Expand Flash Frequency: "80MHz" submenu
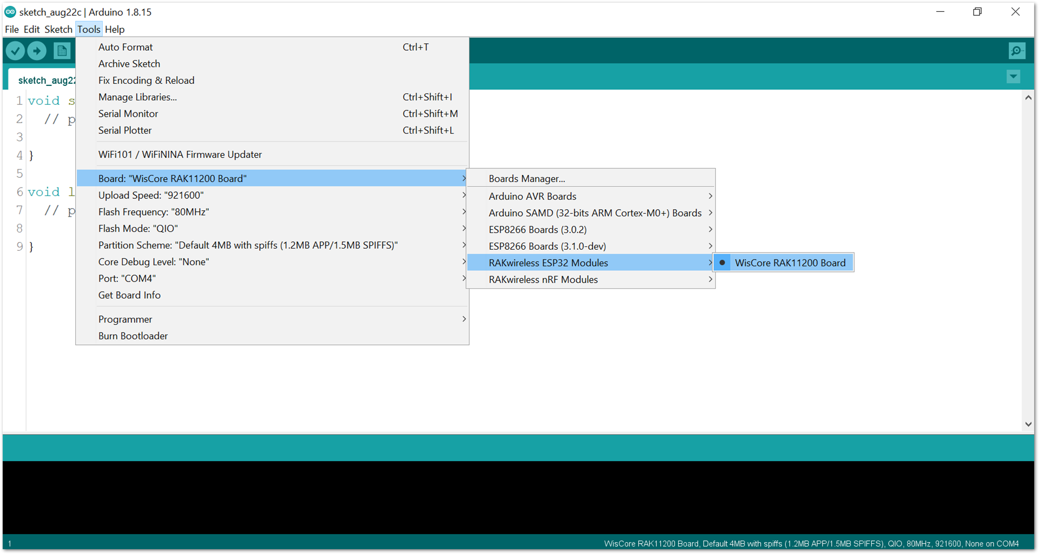1039x554 pixels. (x=272, y=212)
